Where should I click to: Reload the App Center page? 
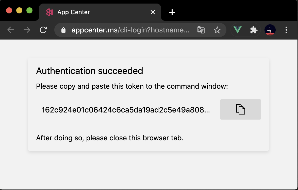click(x=43, y=30)
